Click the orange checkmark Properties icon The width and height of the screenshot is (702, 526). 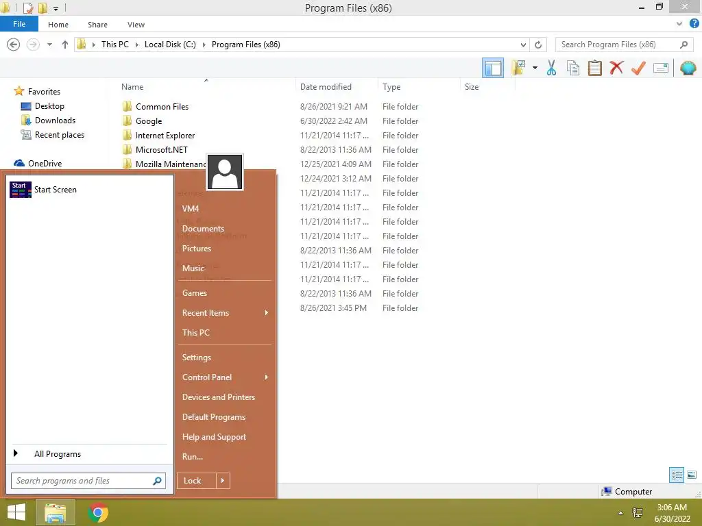point(638,68)
